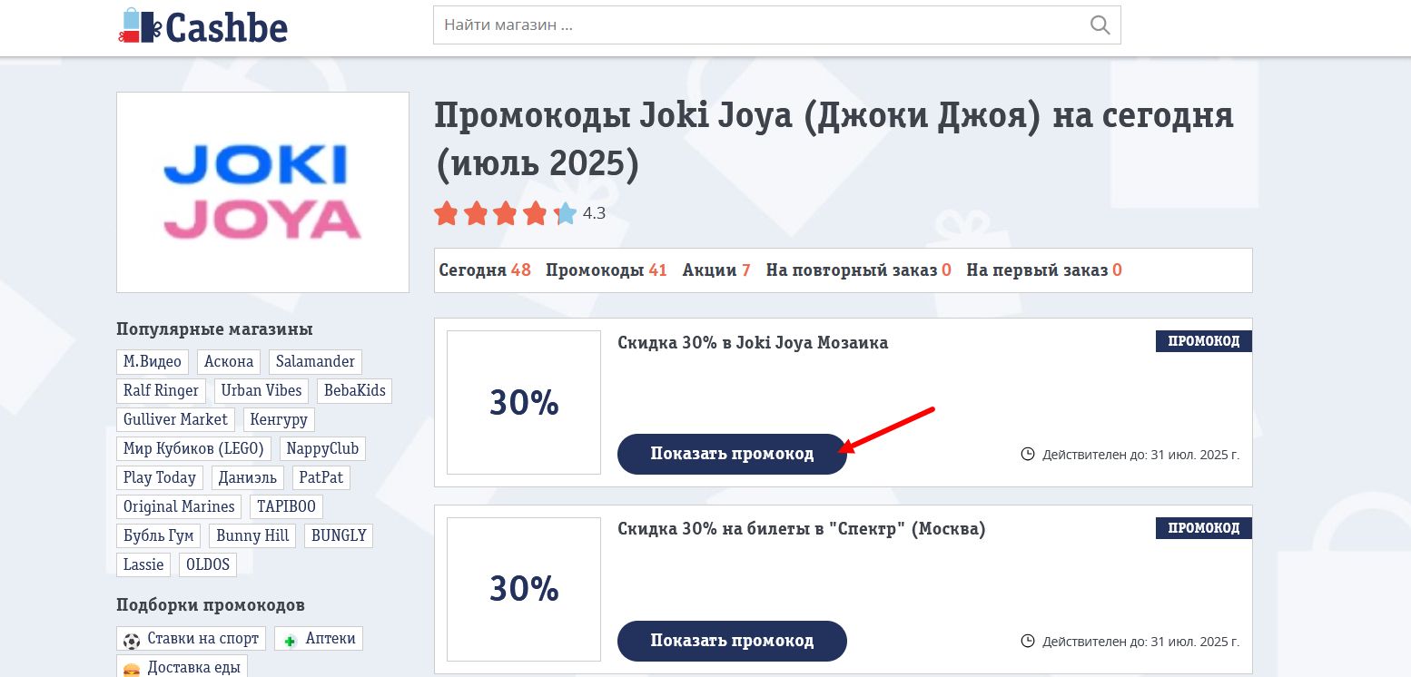Click the football icon next to Ставки на спорт

click(132, 641)
